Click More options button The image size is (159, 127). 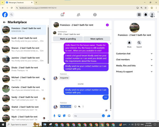[97, 39]
